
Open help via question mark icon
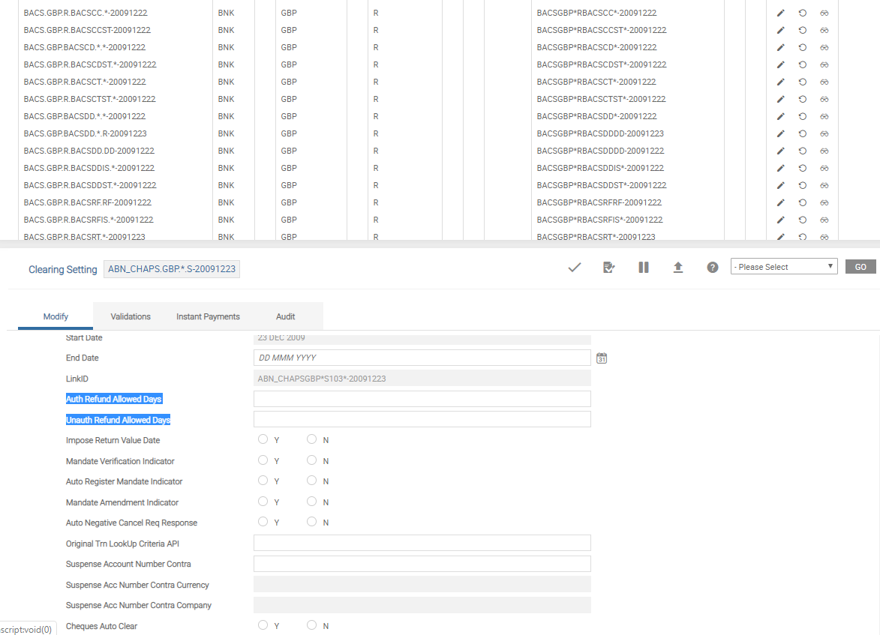point(713,268)
